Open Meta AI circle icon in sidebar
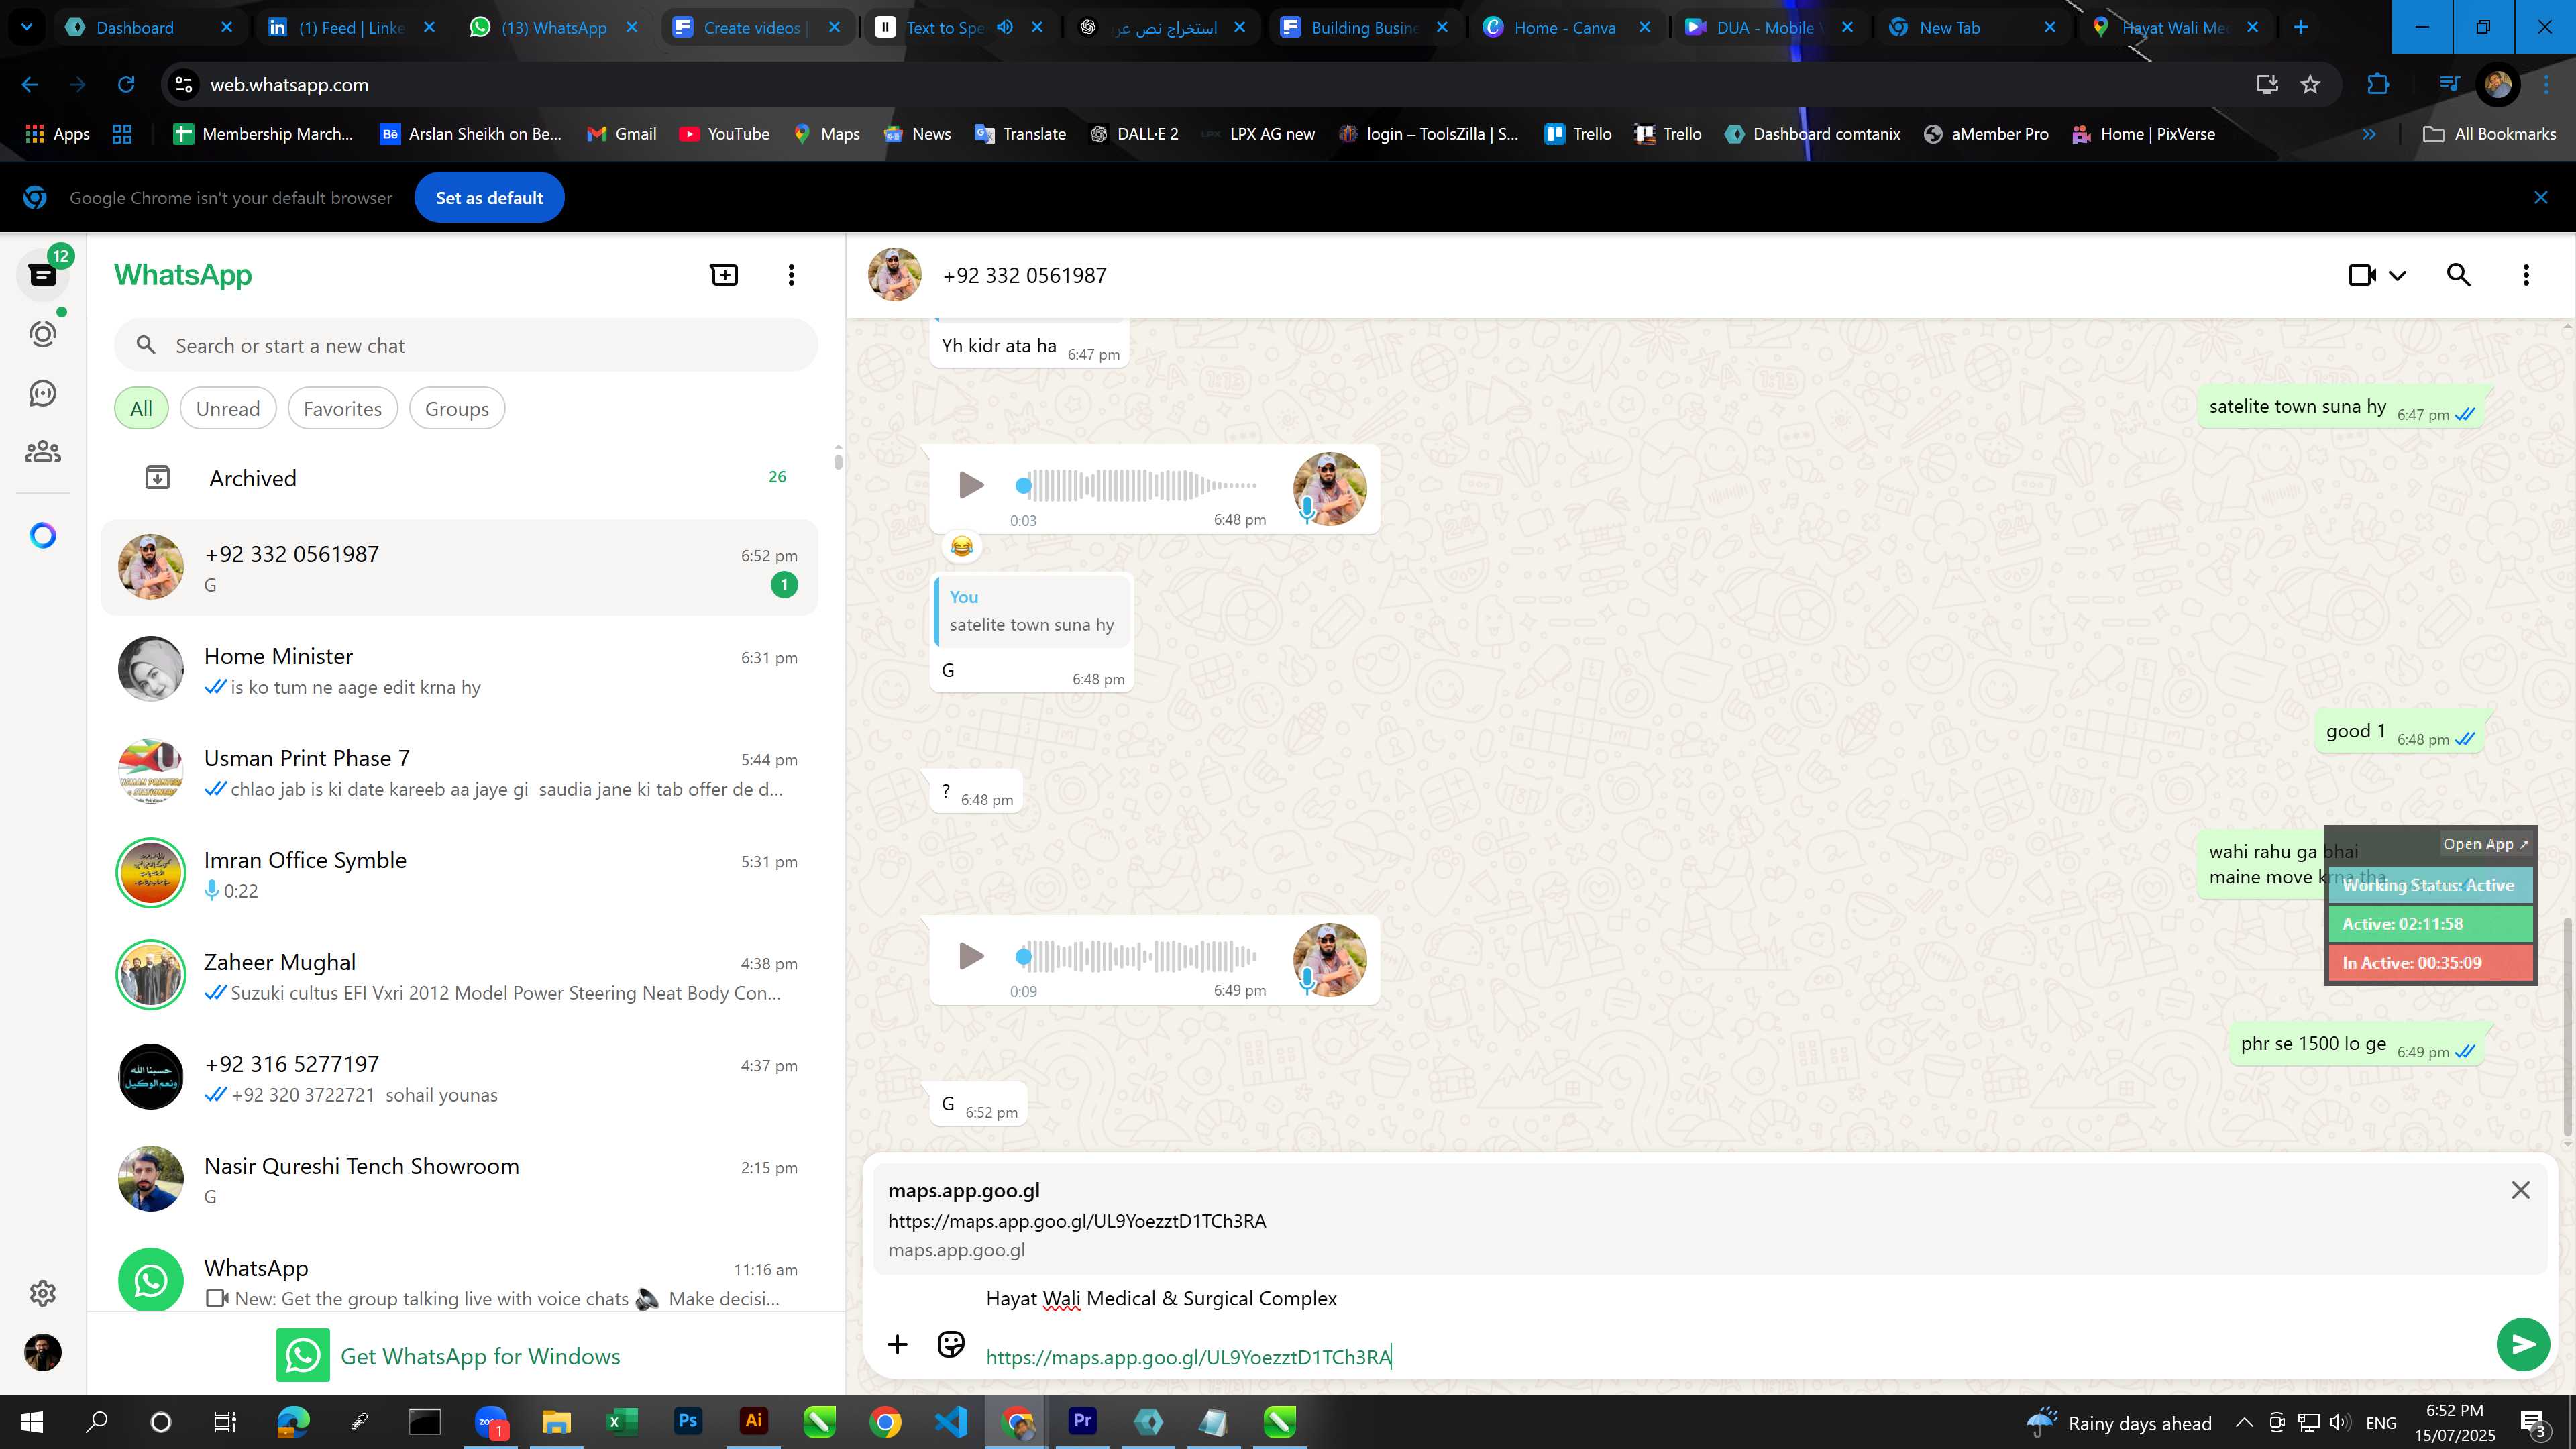Image resolution: width=2576 pixels, height=1449 pixels. tap(42, 536)
